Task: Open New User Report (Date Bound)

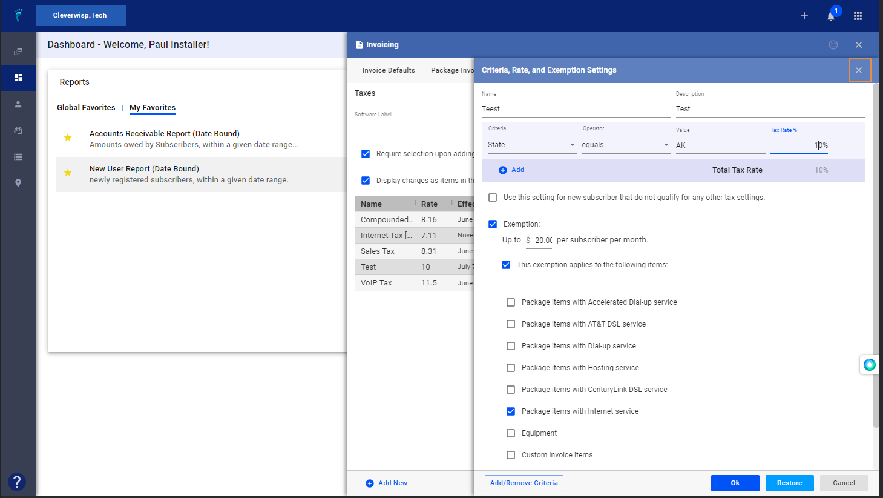Action: click(x=144, y=169)
